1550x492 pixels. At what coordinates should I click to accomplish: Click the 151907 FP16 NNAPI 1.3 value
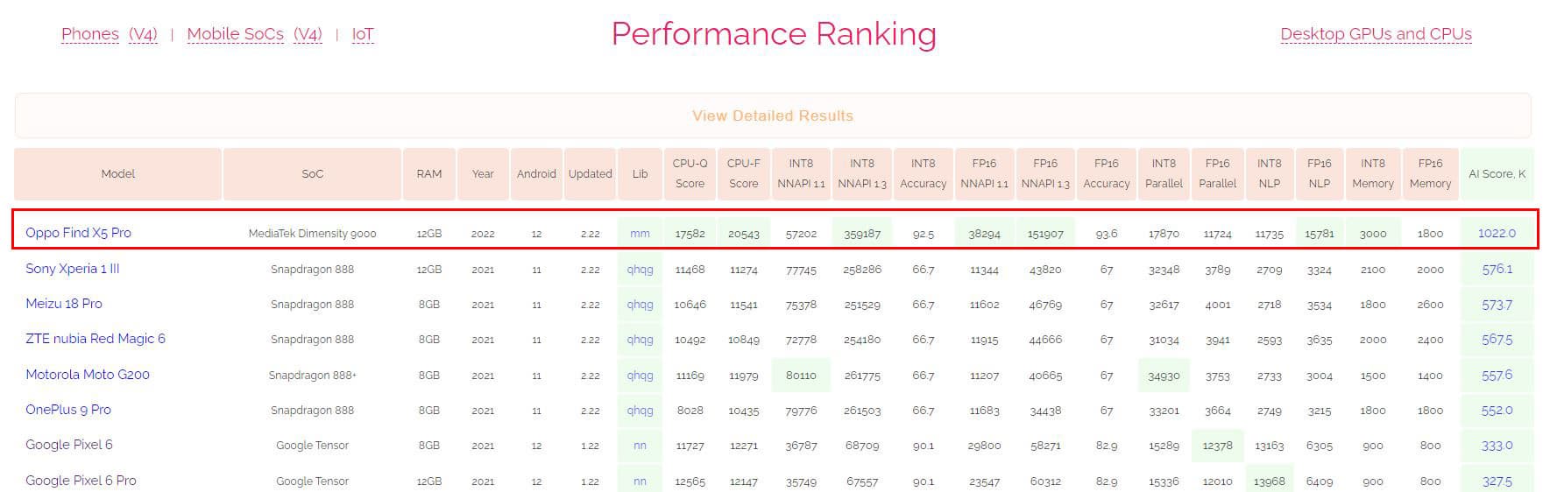coord(1045,234)
